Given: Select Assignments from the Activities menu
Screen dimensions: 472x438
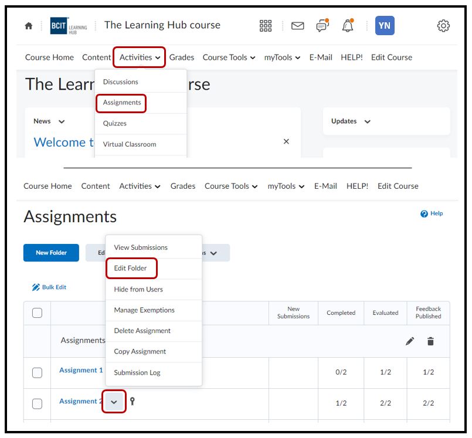Looking at the screenshot, I should [122, 103].
